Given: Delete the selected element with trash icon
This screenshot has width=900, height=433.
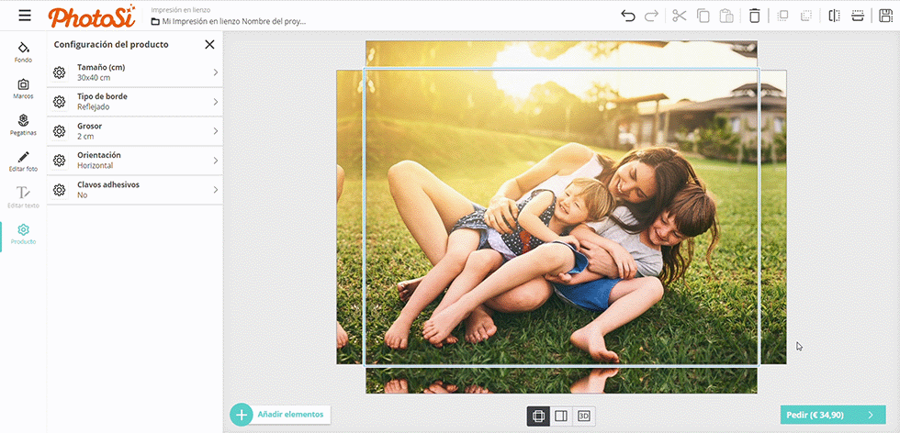Looking at the screenshot, I should (755, 16).
